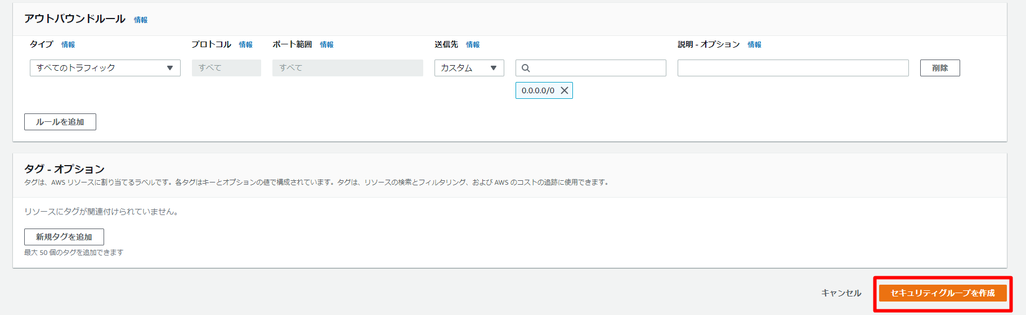Click the ルールを追加 button
This screenshot has height=315, width=1026.
[x=60, y=122]
